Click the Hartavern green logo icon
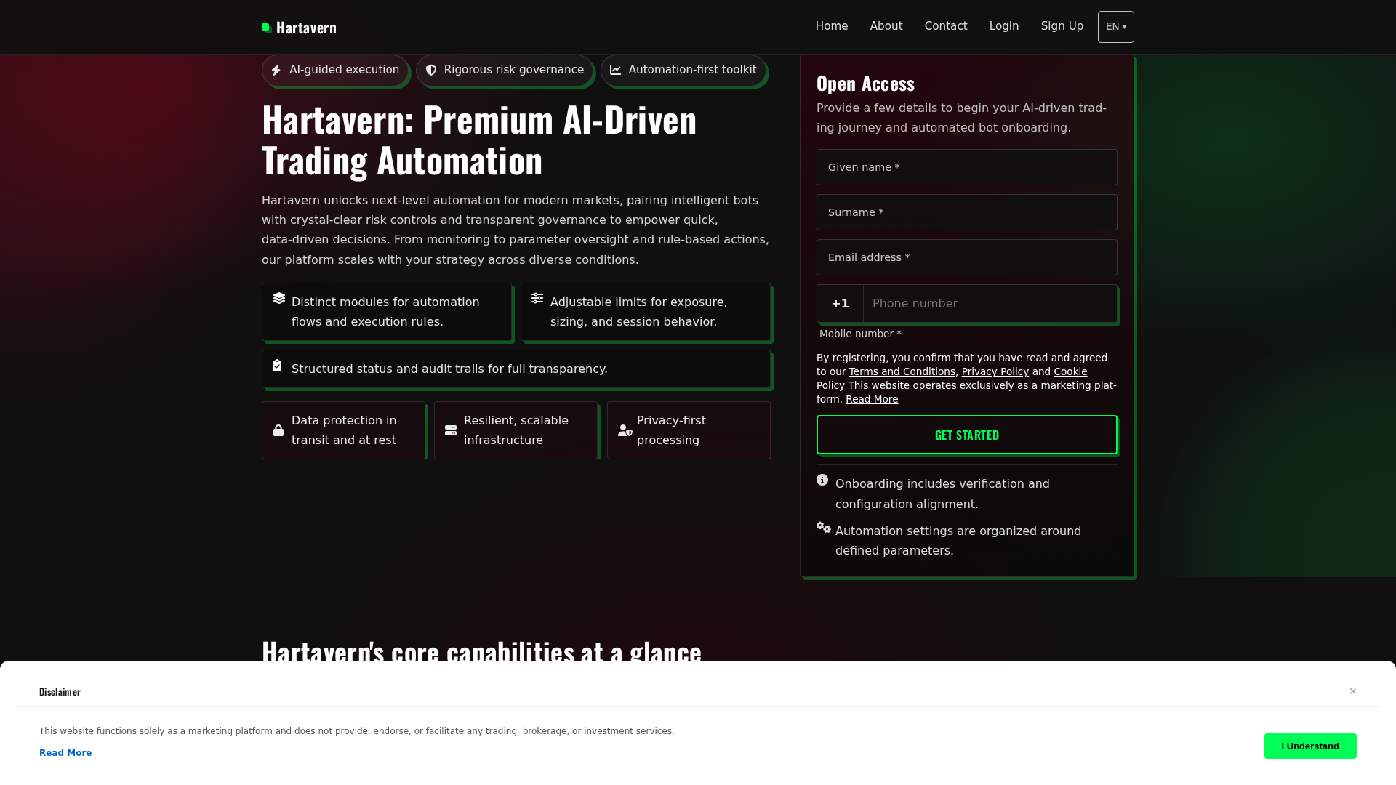 point(267,28)
